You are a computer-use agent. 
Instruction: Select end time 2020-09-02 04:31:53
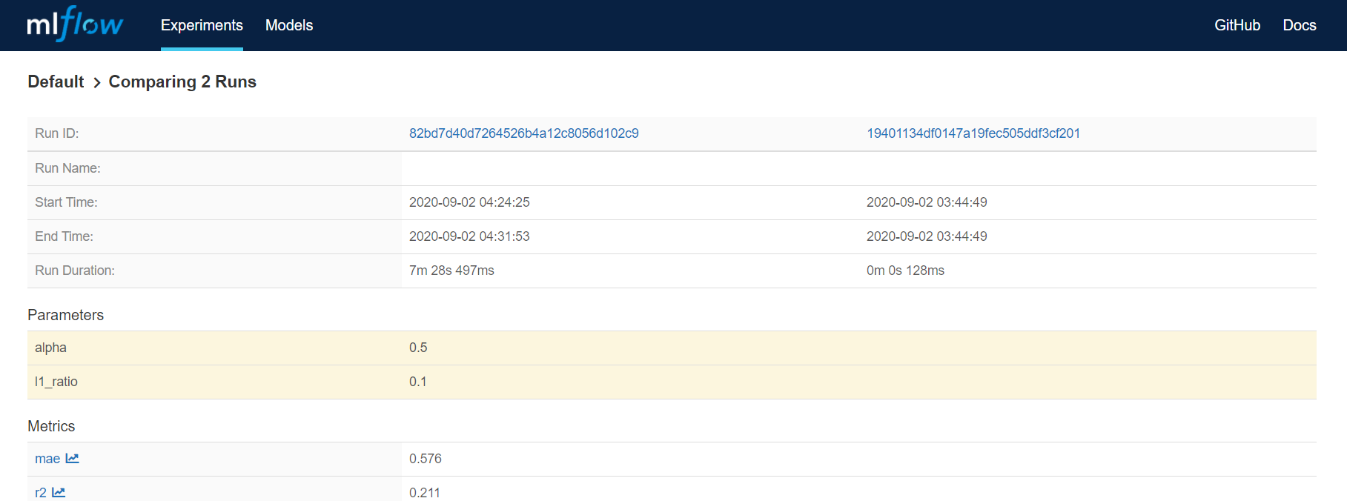pos(469,236)
